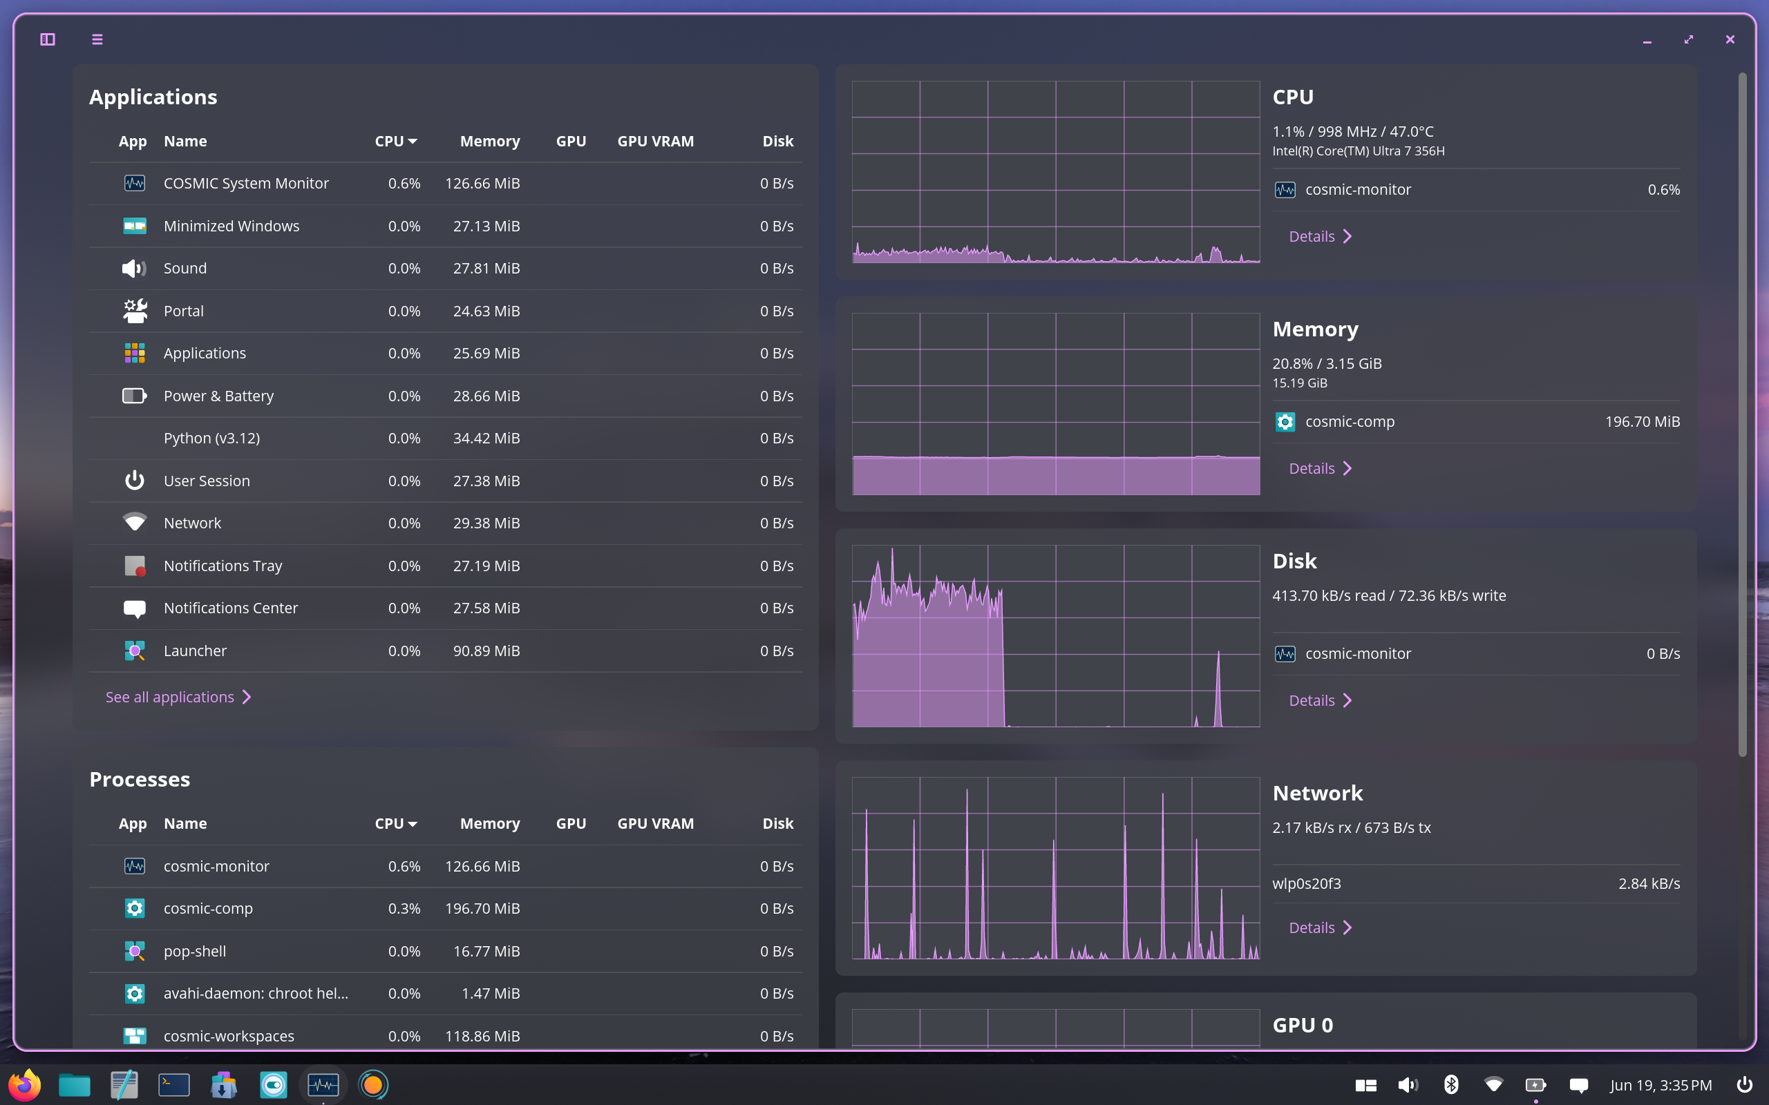Viewport: 1769px width, 1105px height.
Task: Click the Sound speaker icon in Applications
Action: tap(135, 268)
